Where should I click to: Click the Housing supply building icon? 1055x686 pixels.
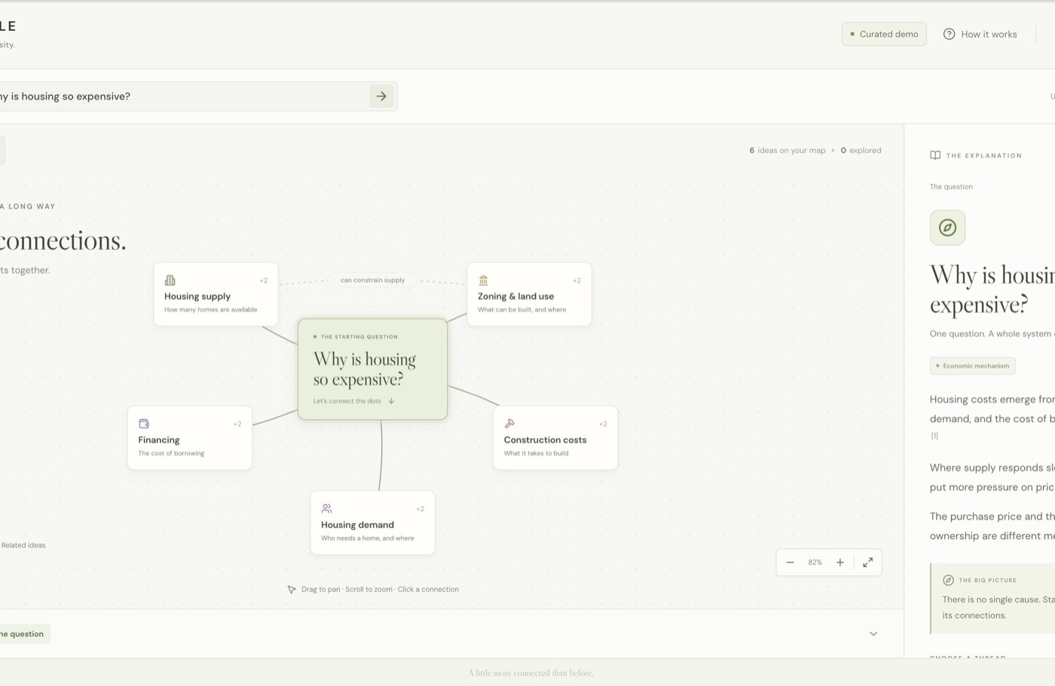[x=170, y=280]
